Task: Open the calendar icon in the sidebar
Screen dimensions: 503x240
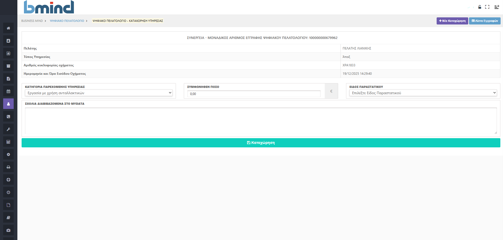Action: tap(8, 91)
